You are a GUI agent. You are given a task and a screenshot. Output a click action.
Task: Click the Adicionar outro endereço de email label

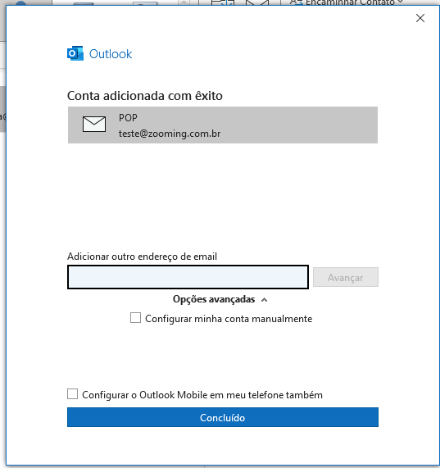point(142,257)
